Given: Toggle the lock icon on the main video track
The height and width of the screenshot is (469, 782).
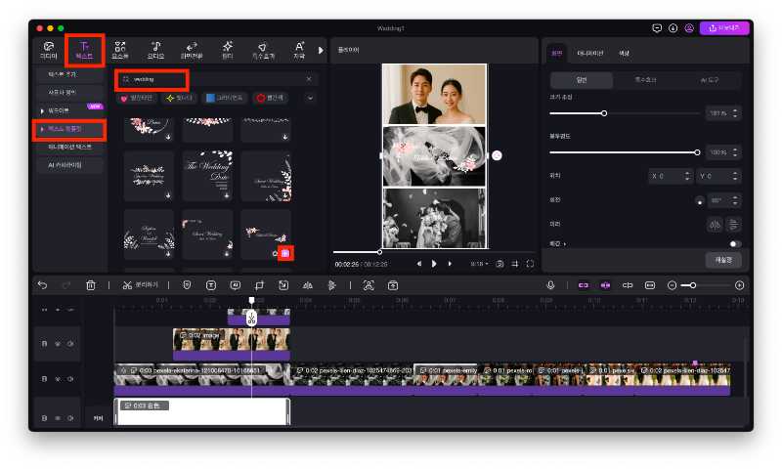Looking at the screenshot, I should 44,377.
